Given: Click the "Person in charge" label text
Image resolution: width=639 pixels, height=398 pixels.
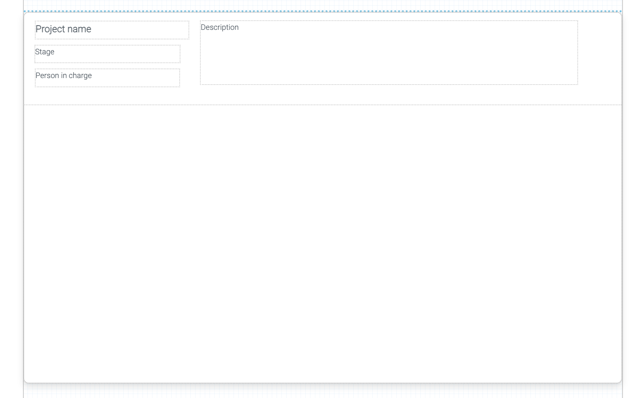Looking at the screenshot, I should click(x=64, y=76).
